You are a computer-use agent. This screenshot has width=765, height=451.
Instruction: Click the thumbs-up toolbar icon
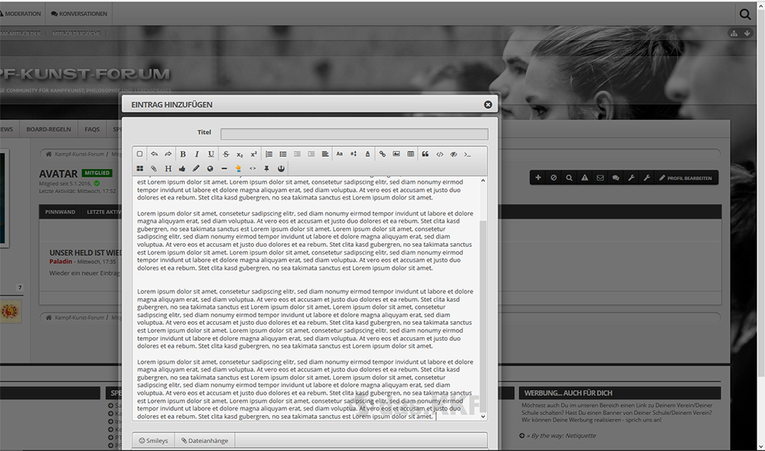point(182,169)
